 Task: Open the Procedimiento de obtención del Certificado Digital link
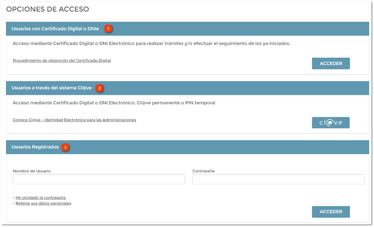coord(61,60)
